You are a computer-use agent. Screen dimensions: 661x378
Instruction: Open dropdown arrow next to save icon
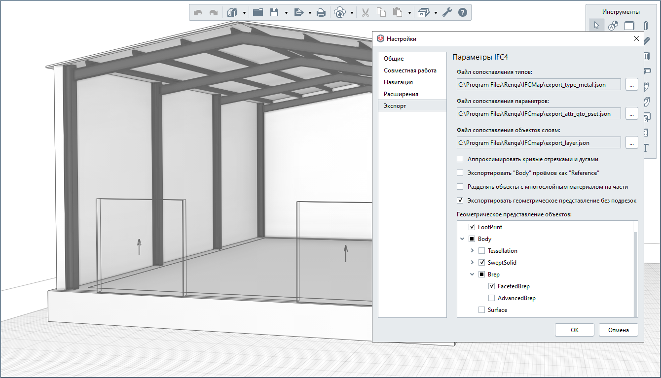click(x=286, y=13)
